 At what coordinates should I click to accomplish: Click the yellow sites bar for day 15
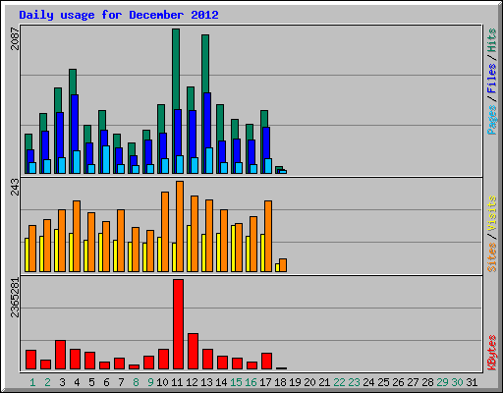[233, 249]
